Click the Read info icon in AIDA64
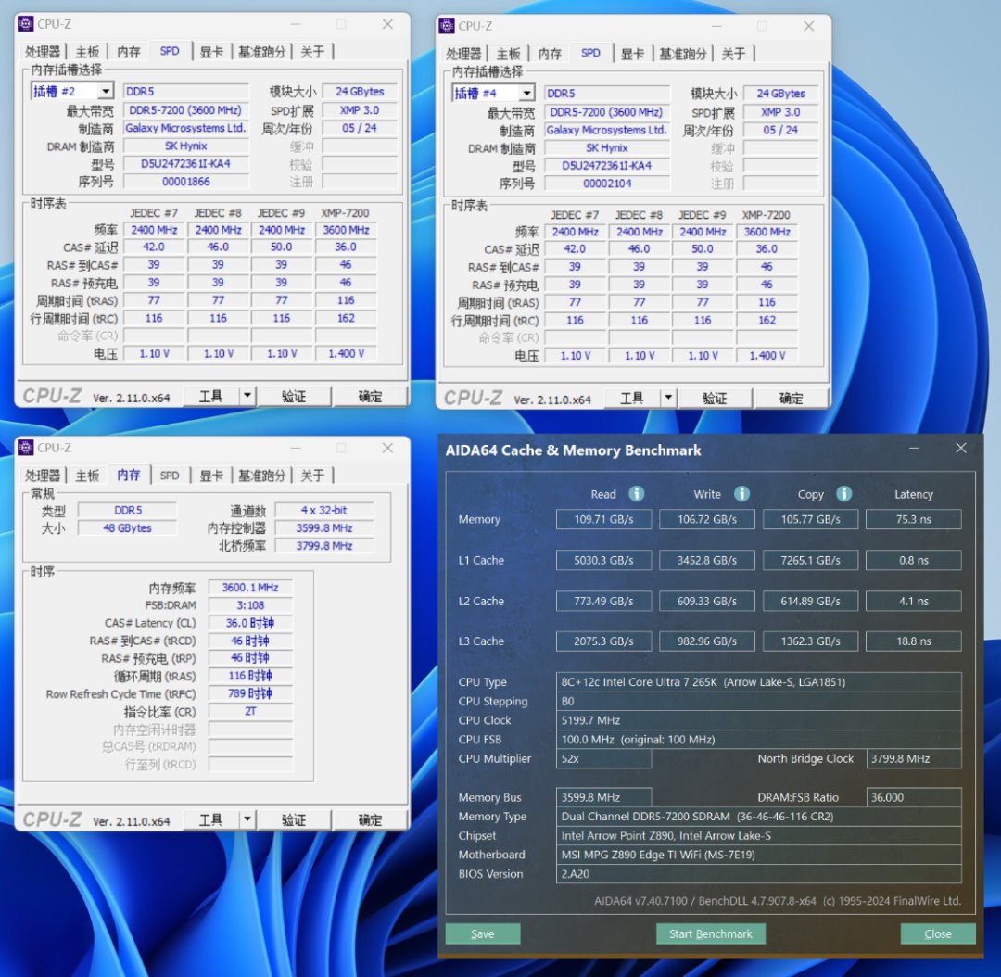Viewport: 1001px width, 977px height. pos(637,494)
